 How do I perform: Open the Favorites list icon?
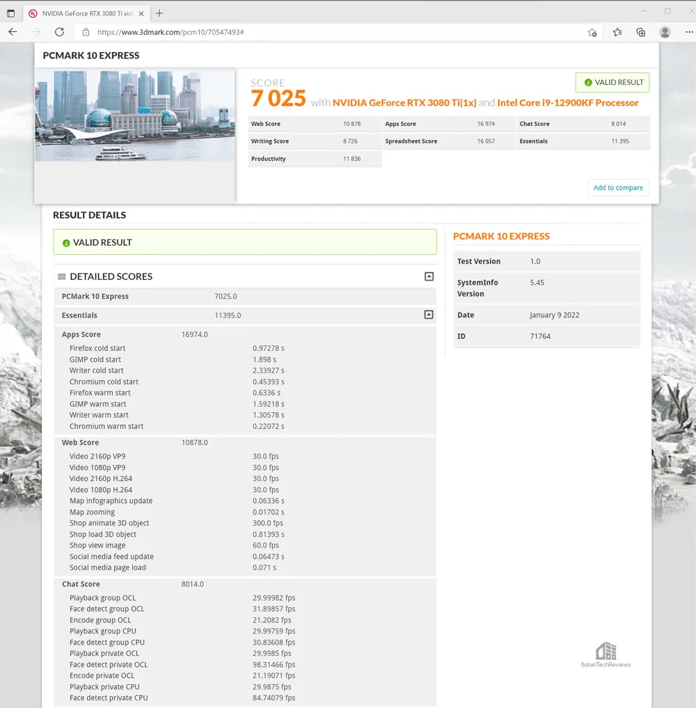tap(617, 32)
